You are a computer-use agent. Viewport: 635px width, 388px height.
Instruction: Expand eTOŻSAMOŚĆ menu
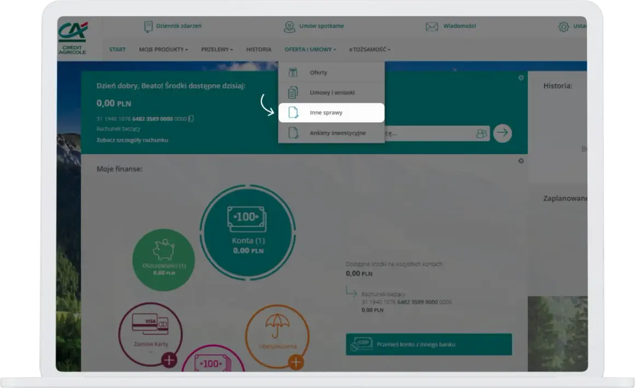coord(370,49)
